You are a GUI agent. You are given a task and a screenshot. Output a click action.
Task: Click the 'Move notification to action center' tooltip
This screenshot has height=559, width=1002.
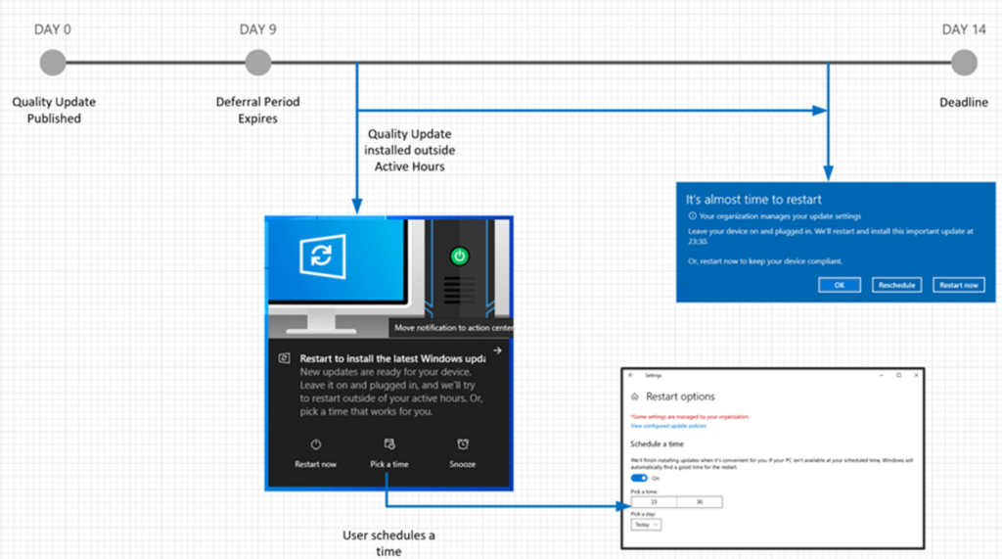pos(452,327)
